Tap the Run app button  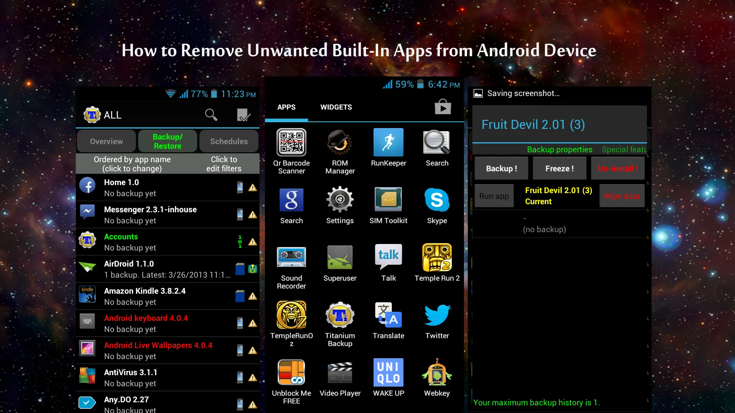494,196
